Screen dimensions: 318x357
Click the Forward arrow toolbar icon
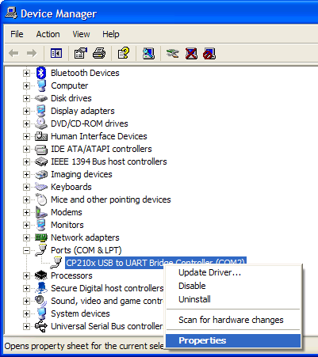pyautogui.click(x=32, y=54)
